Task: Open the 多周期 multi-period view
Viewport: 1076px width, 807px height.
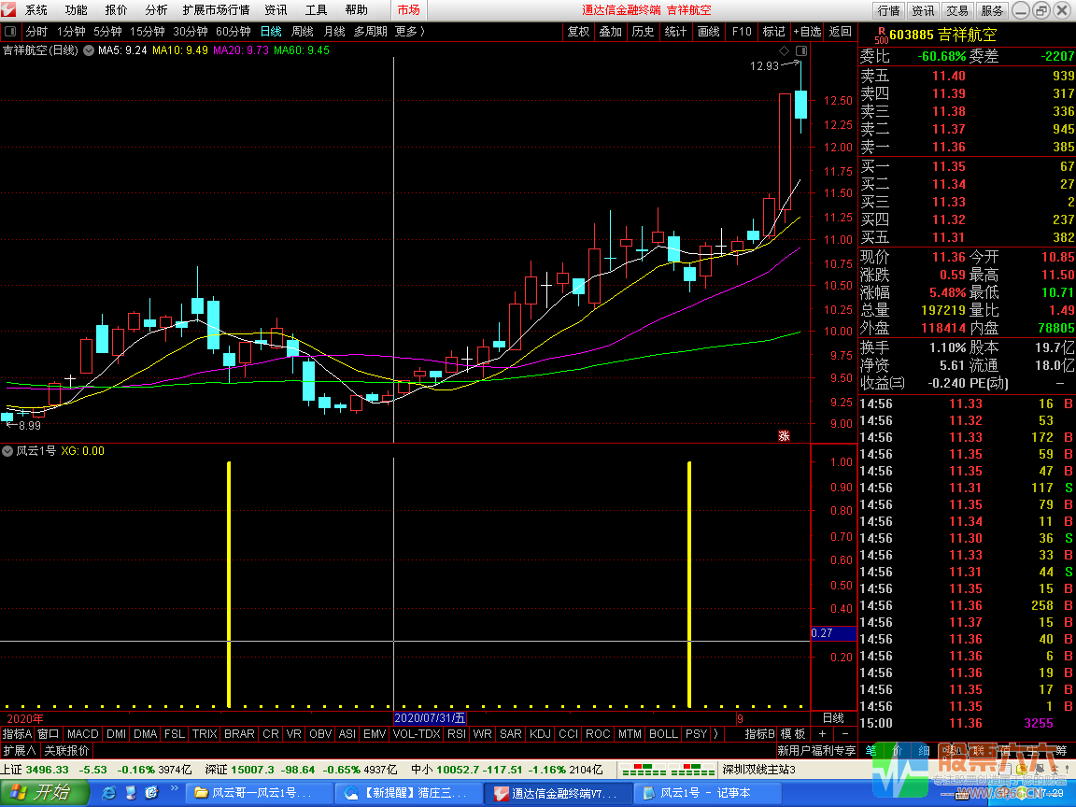Action: click(371, 32)
